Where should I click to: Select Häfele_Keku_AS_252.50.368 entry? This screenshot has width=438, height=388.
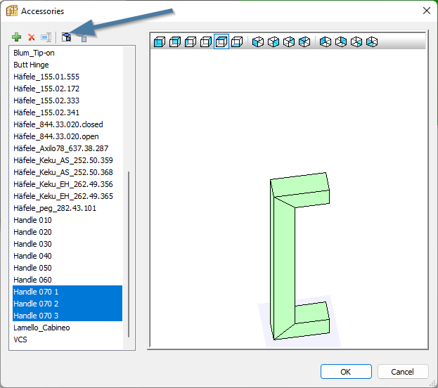click(67, 172)
